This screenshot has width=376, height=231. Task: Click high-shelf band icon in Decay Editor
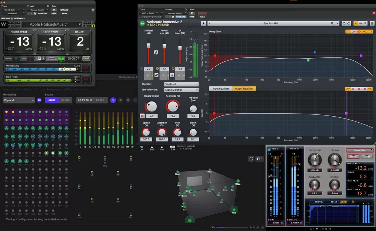click(364, 32)
